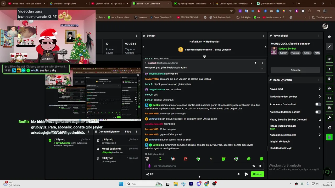
Task: Open Yayın bilgisi panel three-dot menu
Action: pyautogui.click(x=319, y=36)
